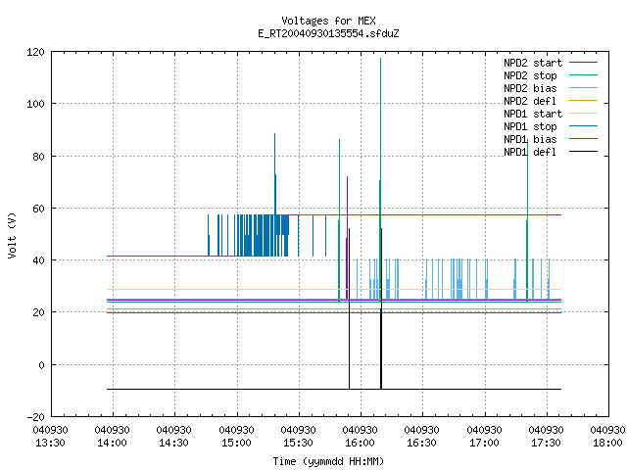This screenshot has height=470, width=627.
Task: Click the dark blue NPD1 stop legend line
Action: click(x=584, y=126)
